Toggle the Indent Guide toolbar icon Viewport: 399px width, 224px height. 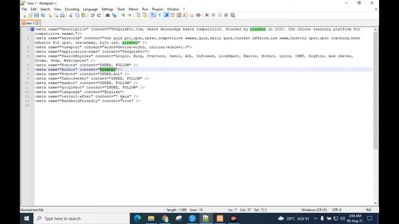(x=166, y=15)
